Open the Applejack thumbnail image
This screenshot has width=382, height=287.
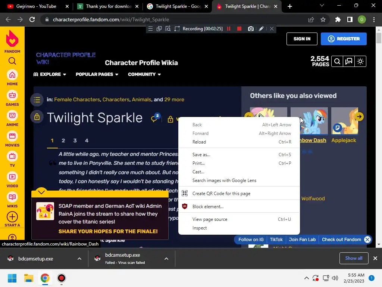344,121
